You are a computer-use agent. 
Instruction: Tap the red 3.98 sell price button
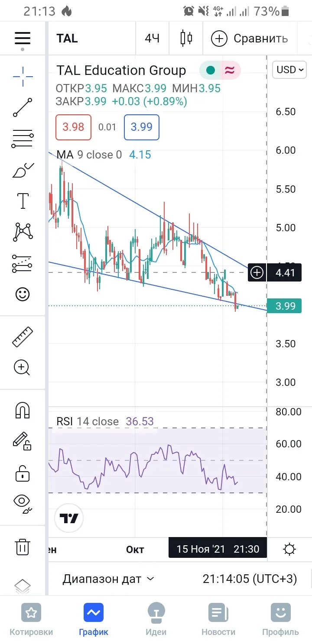tap(73, 127)
